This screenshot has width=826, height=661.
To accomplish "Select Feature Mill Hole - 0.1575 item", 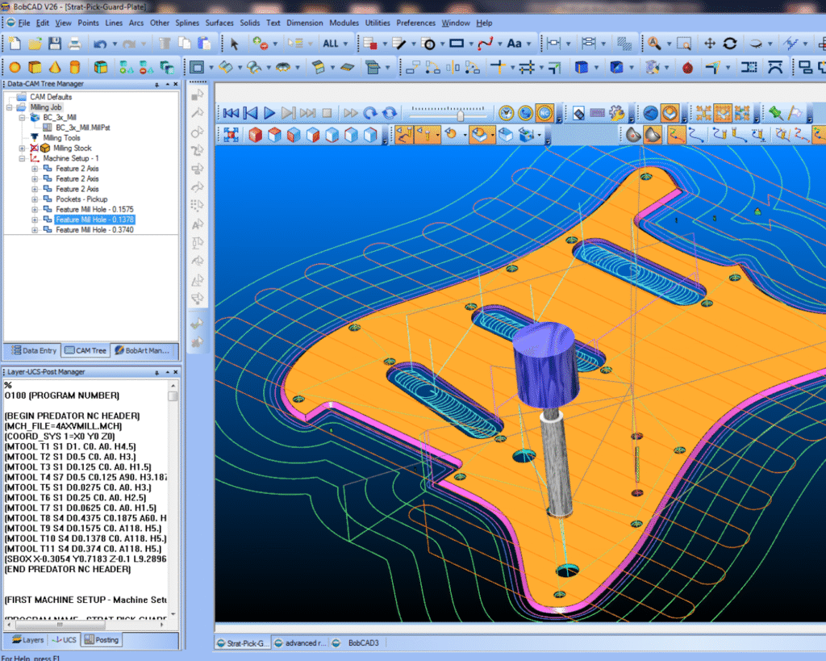I will pos(94,209).
